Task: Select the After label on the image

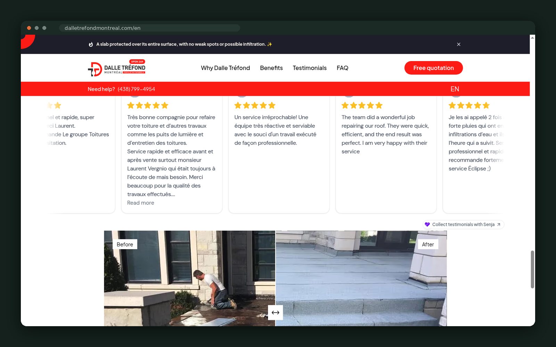Action: [x=428, y=244]
